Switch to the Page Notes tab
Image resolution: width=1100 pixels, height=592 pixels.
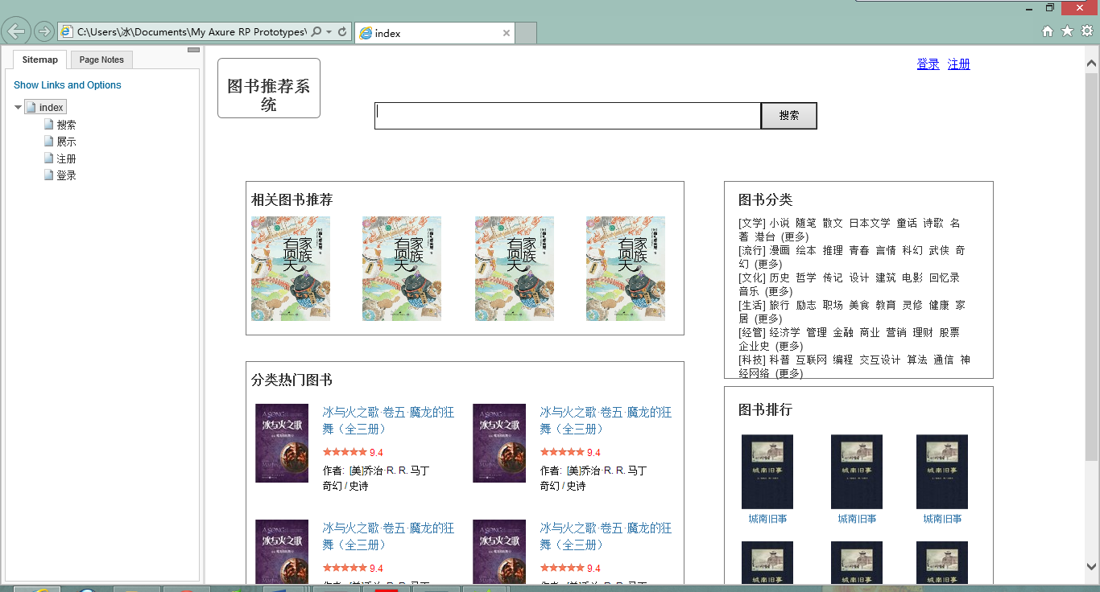101,60
